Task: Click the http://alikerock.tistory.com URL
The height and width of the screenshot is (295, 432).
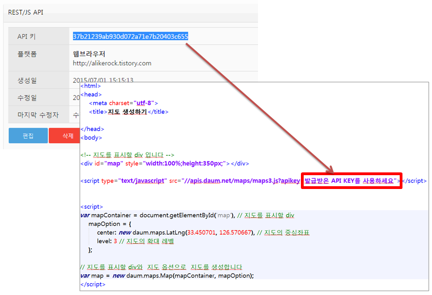Action: click(112, 63)
